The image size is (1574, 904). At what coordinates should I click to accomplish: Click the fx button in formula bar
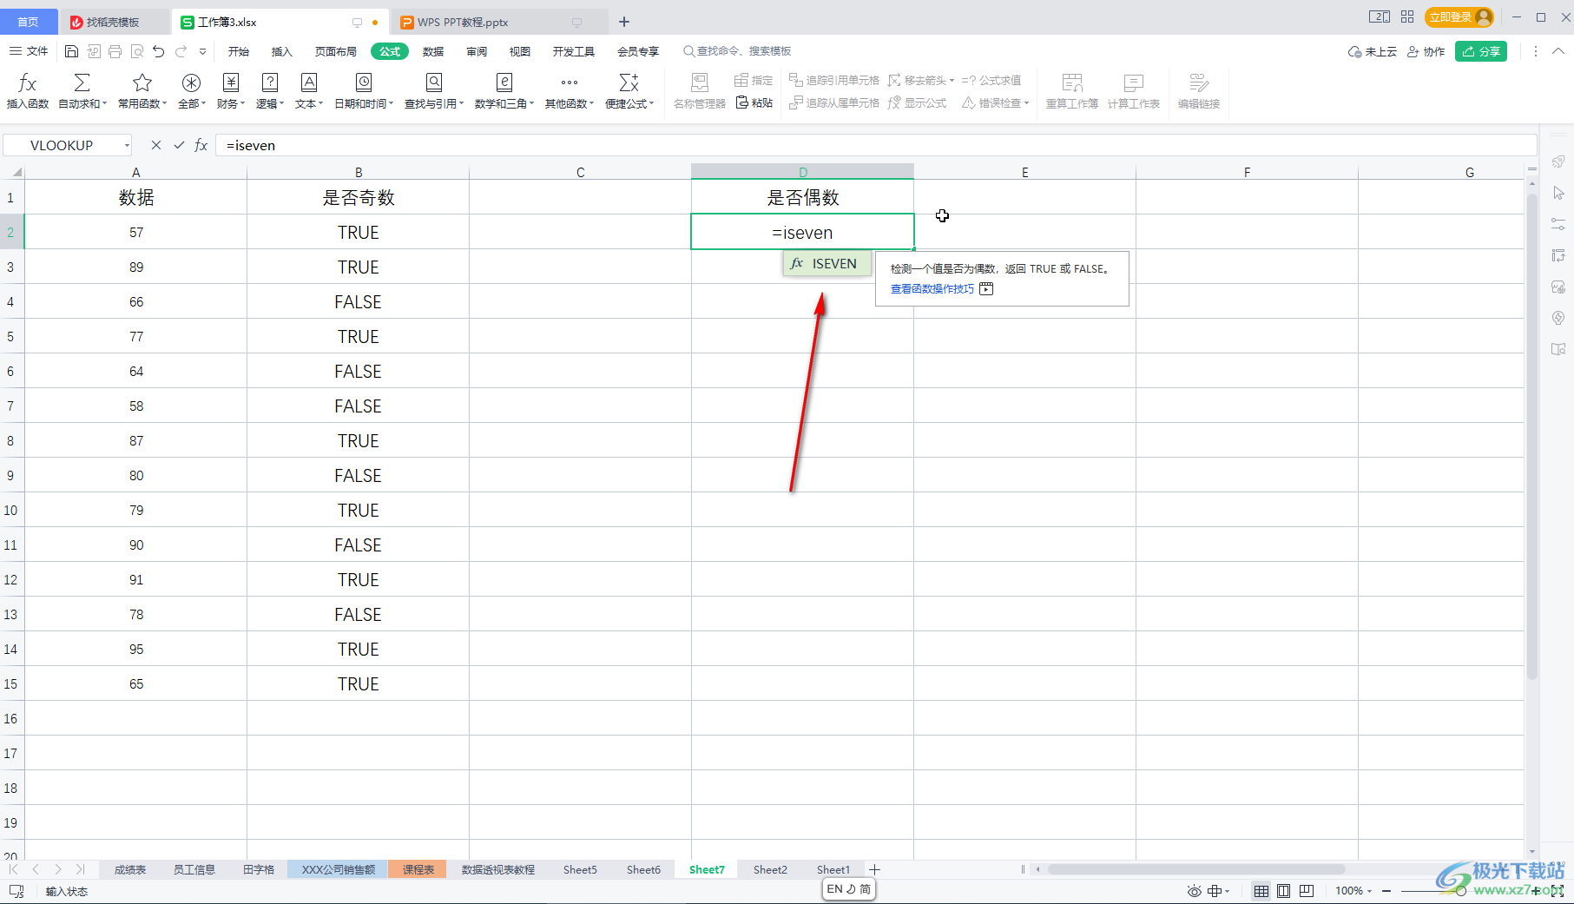coord(201,145)
